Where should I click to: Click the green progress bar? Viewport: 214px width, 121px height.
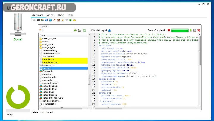point(180,30)
